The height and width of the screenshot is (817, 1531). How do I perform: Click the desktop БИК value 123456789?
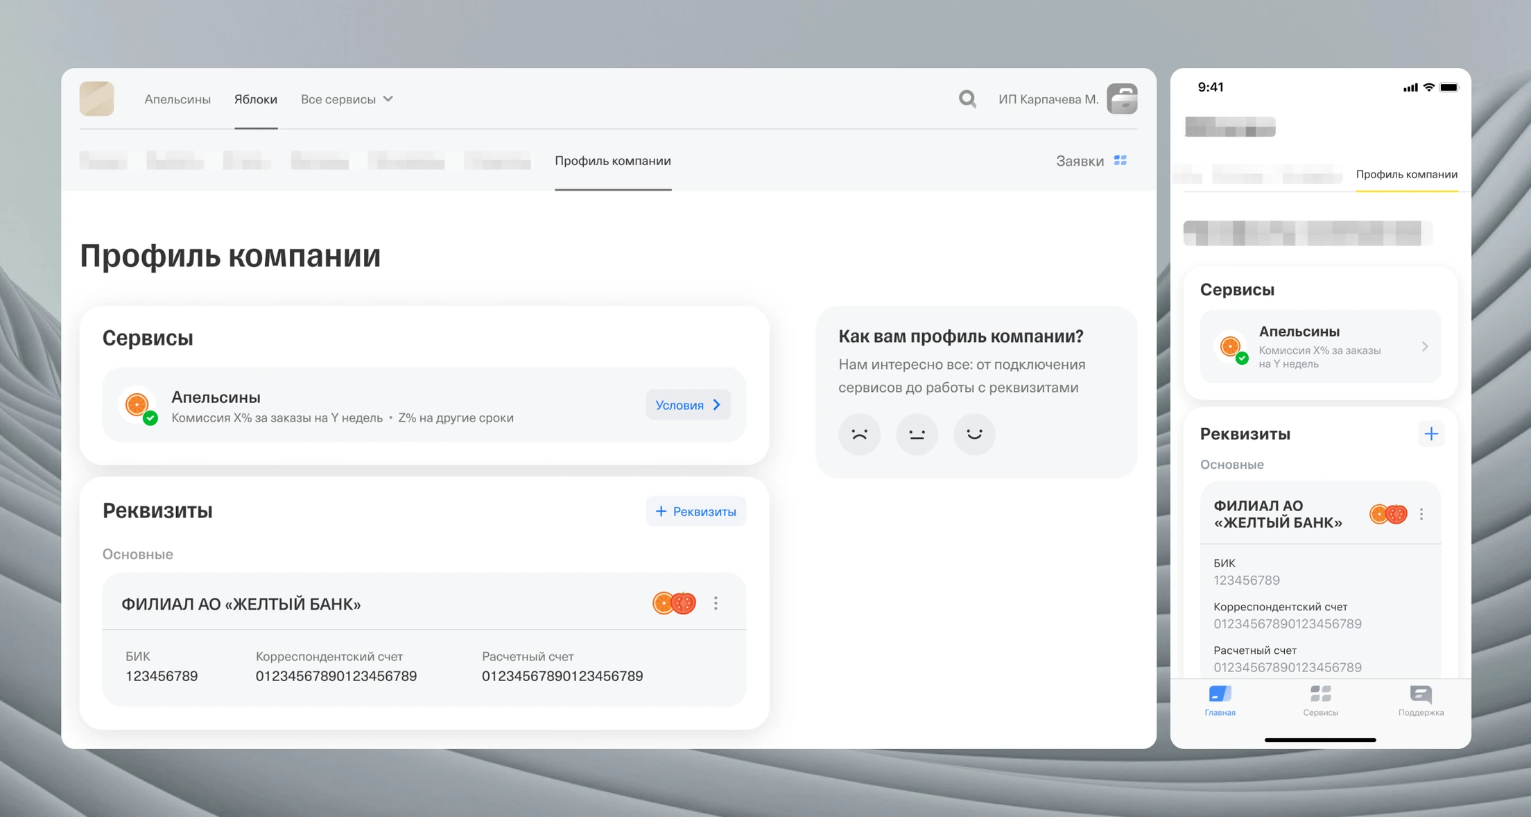tap(162, 676)
